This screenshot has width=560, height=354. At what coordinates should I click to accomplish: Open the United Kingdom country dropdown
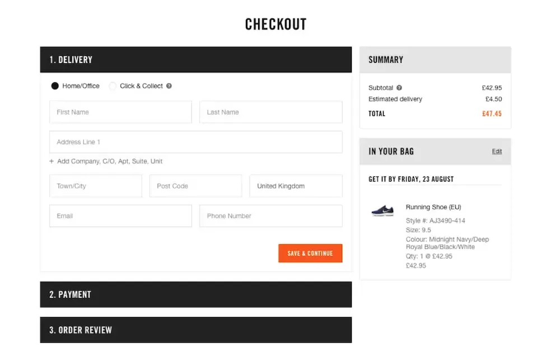(x=296, y=186)
